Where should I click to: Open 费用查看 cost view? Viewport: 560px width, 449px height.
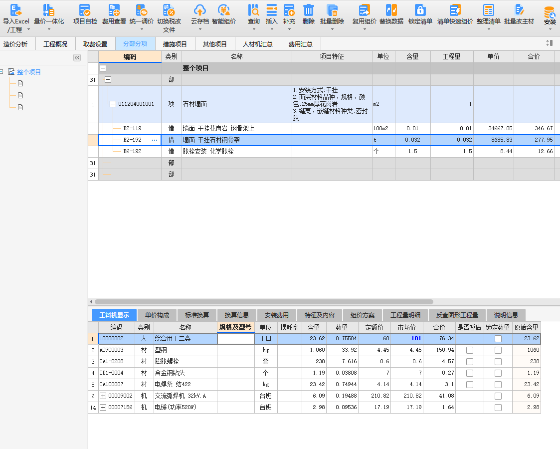pyautogui.click(x=114, y=10)
